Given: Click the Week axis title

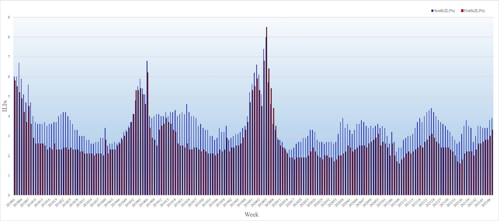Looking at the screenshot, I should pos(251,215).
